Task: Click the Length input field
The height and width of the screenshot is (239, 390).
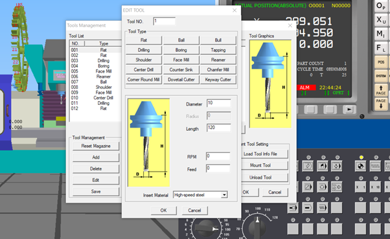Action: pyautogui.click(x=218, y=128)
